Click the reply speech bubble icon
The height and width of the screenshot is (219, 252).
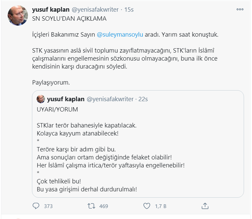click(x=36, y=206)
